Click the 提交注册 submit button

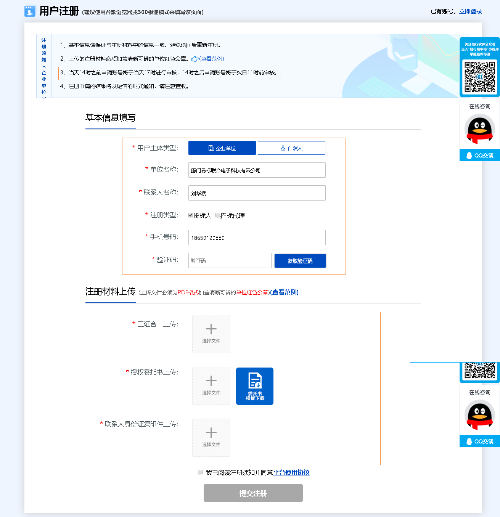[x=253, y=493]
